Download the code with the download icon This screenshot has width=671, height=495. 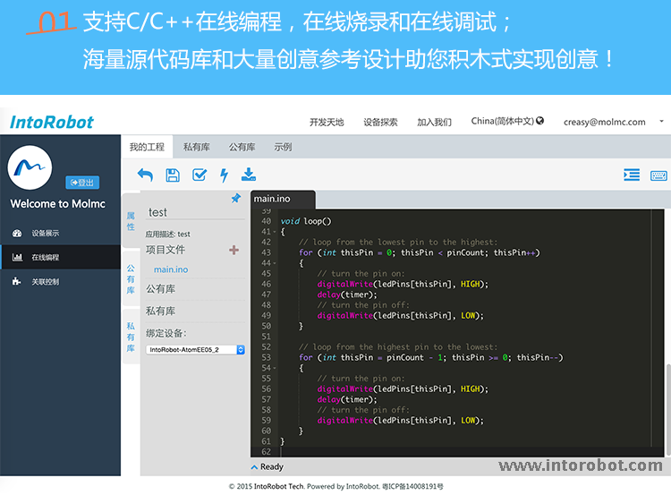(x=249, y=175)
